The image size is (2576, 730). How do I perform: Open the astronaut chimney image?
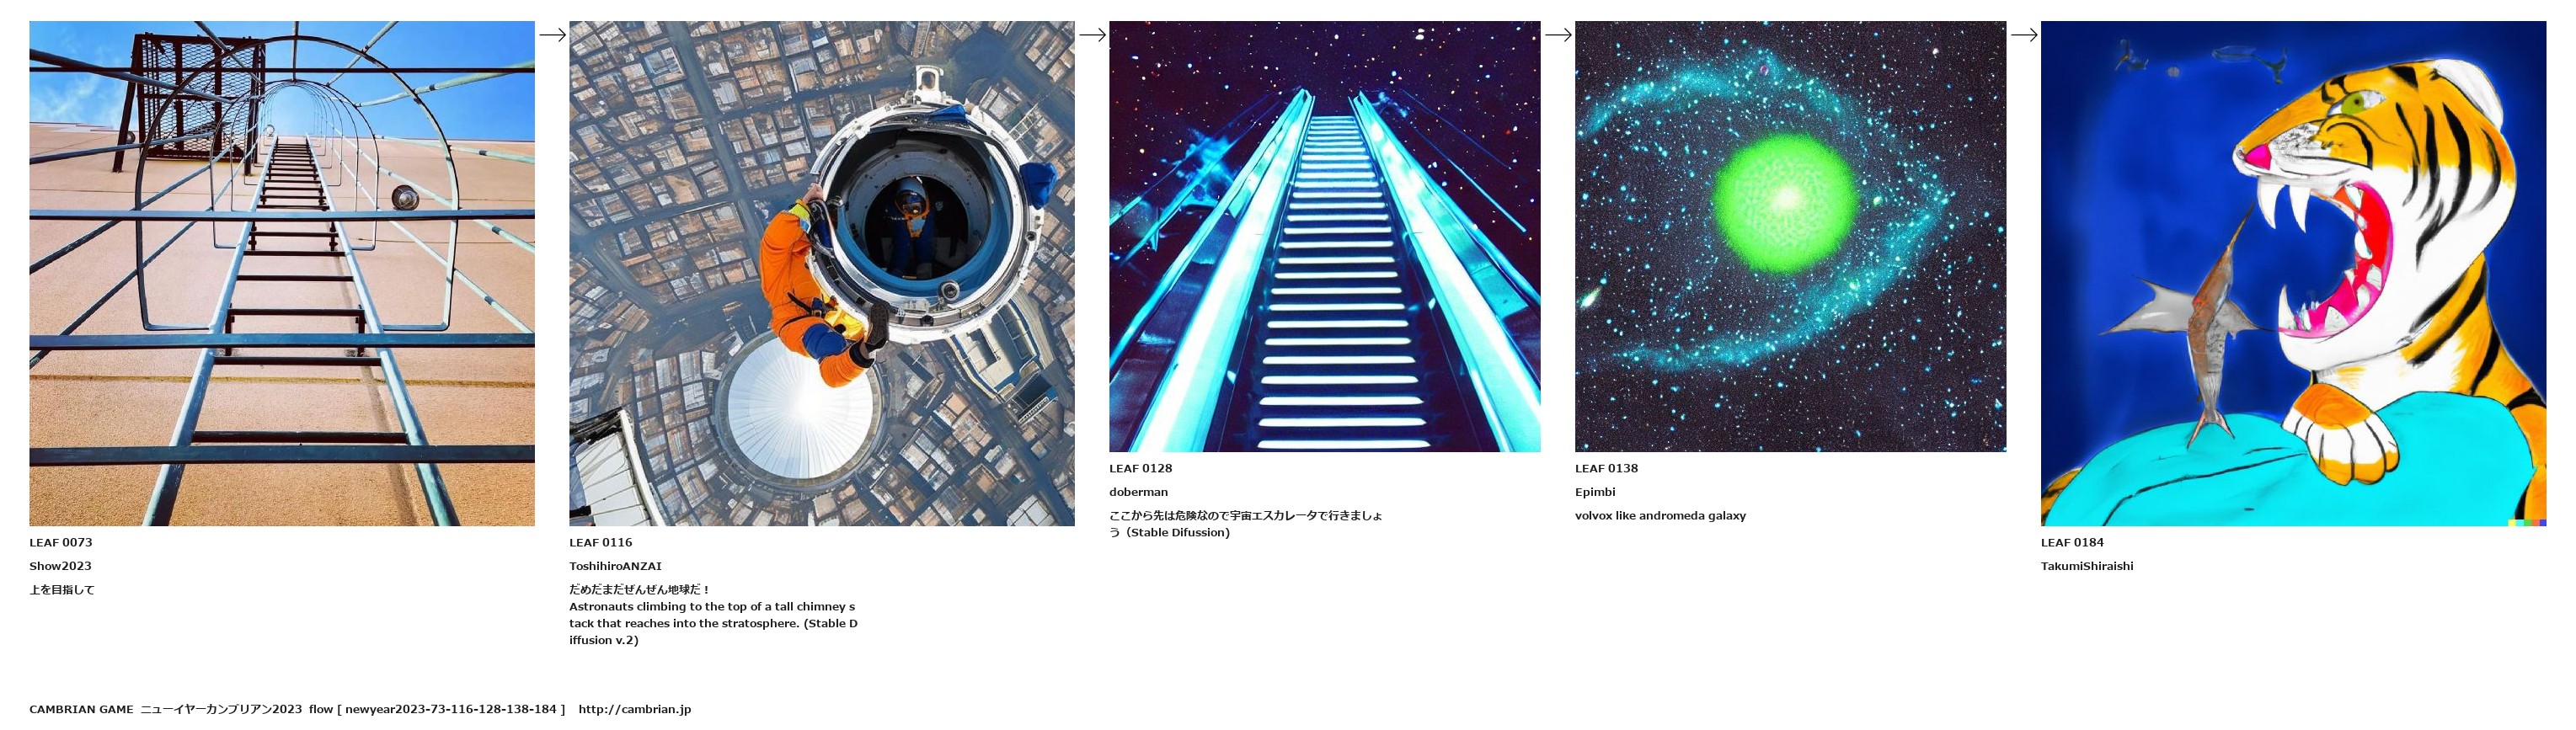822,273
